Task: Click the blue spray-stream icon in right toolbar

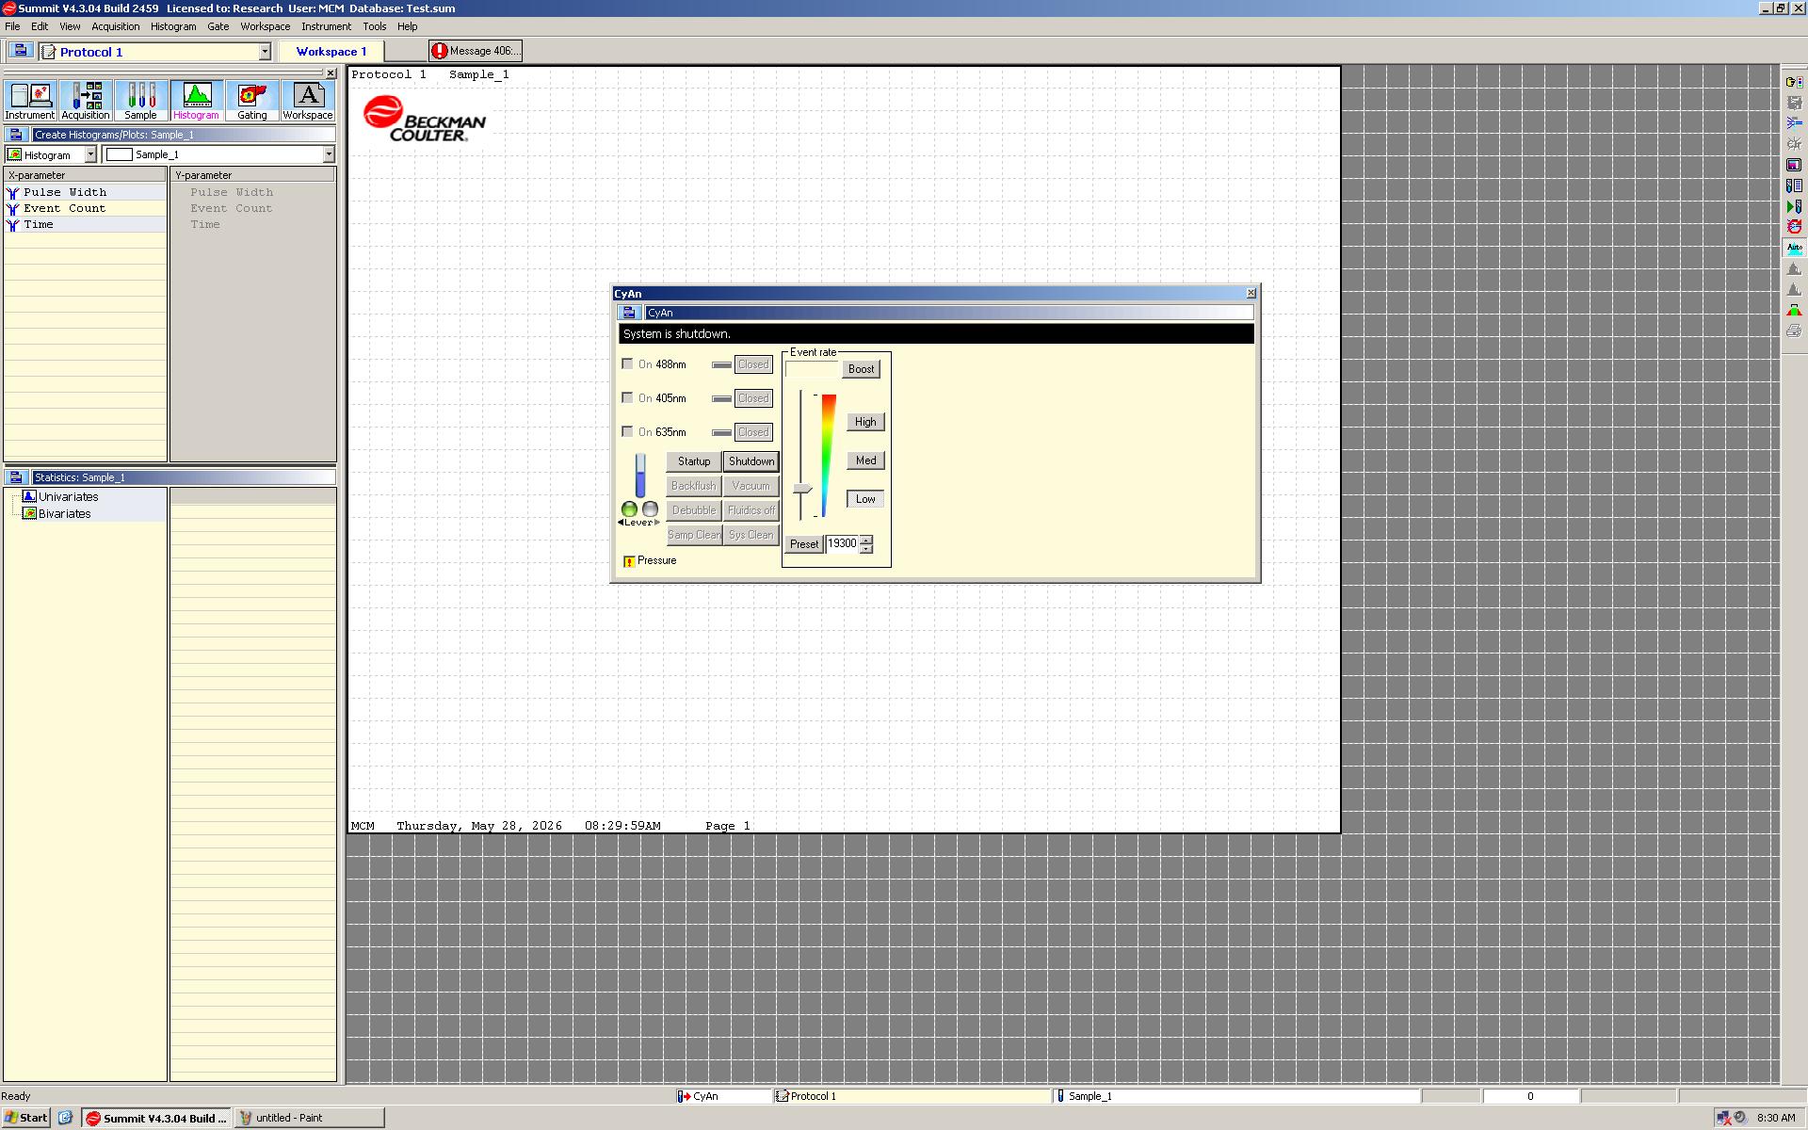Action: 1794,123
